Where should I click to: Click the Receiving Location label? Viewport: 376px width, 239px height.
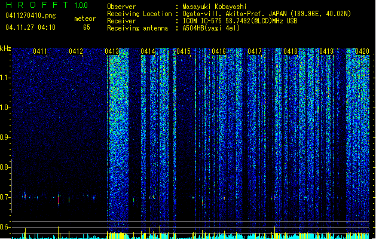(x=139, y=14)
